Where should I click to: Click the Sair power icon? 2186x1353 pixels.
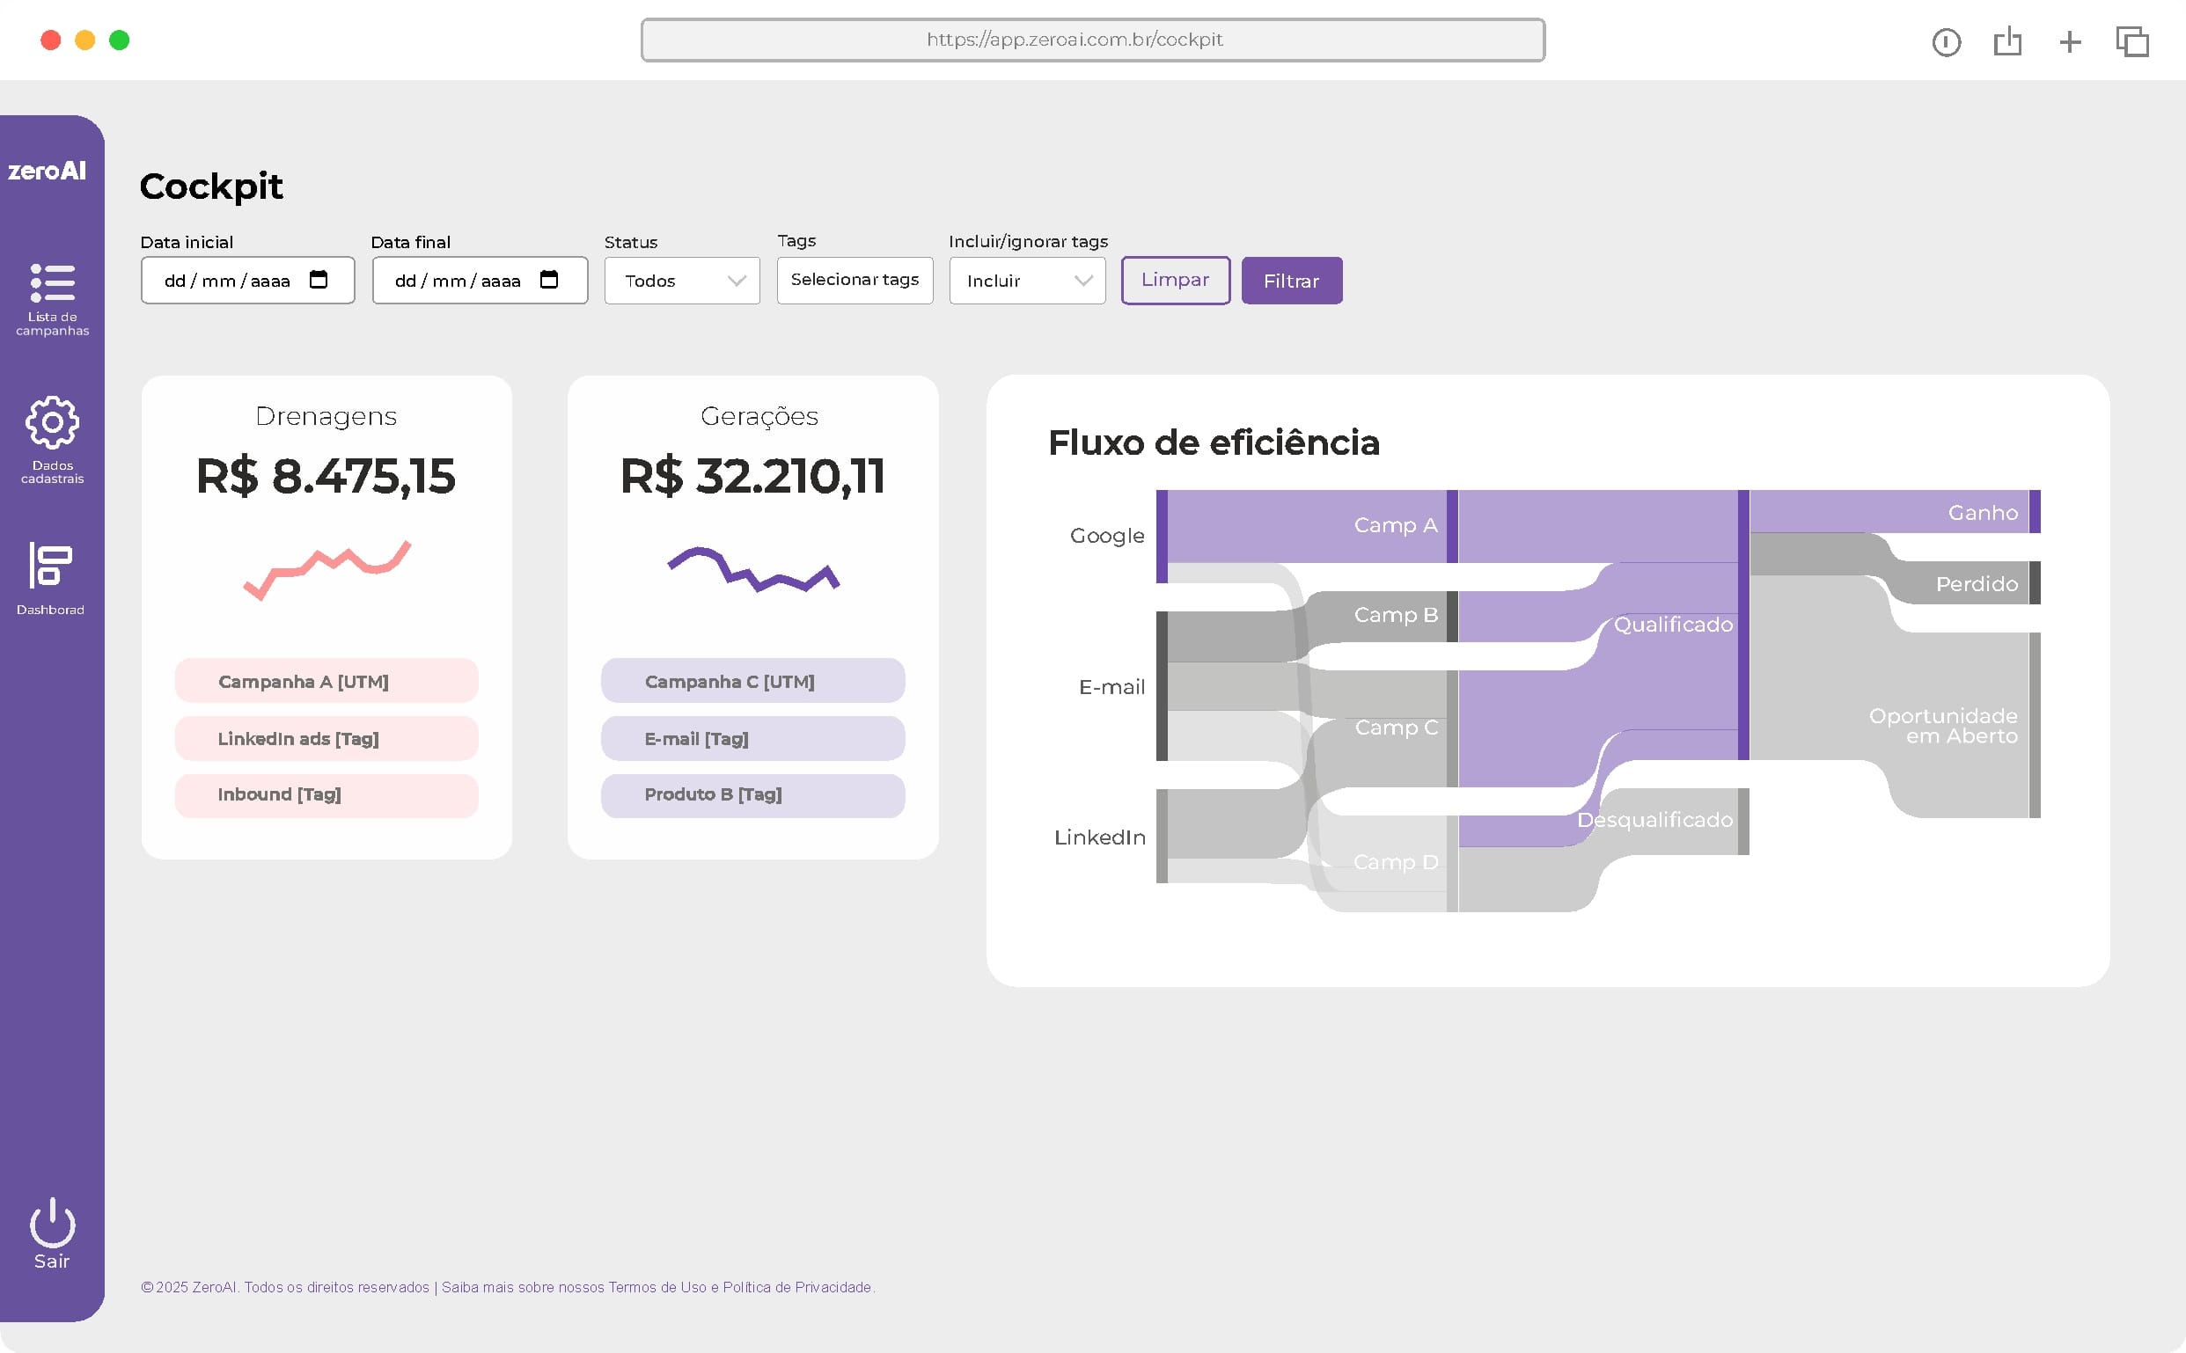pyautogui.click(x=52, y=1224)
